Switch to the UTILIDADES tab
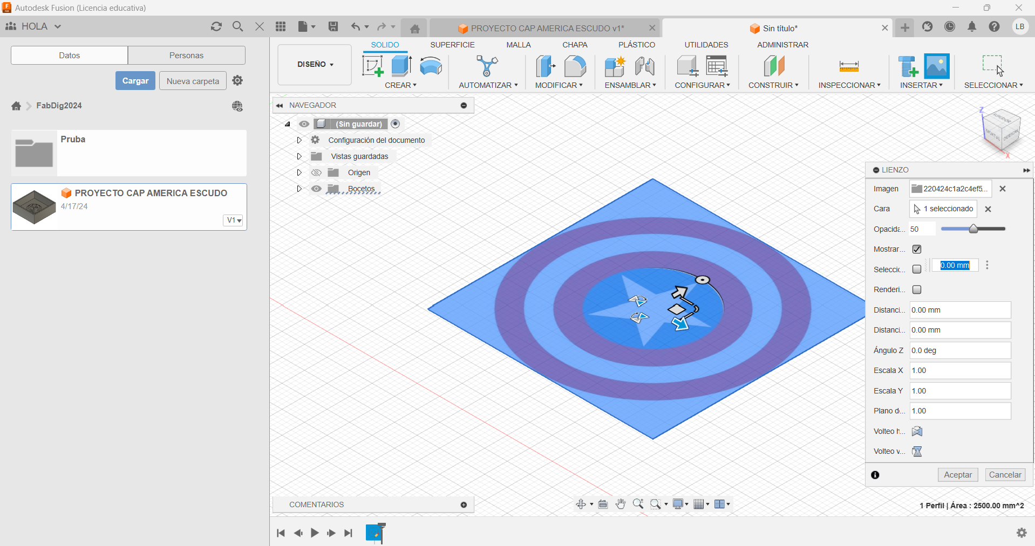Screen dimensions: 1035x546 [x=706, y=45]
